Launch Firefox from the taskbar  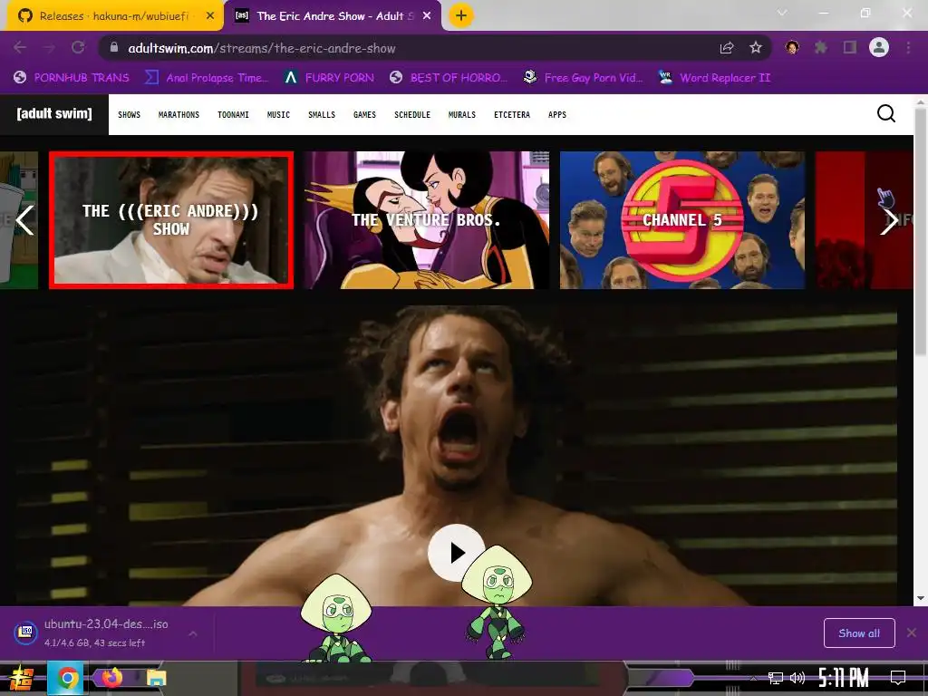tap(111, 677)
